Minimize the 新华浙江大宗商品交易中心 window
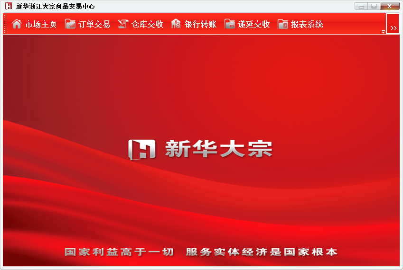Image resolution: width=403 pixels, height=270 pixels. point(361,6)
